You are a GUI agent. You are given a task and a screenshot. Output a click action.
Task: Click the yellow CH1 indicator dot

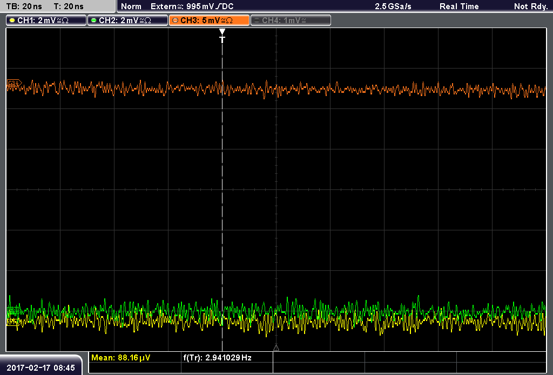[x=12, y=21]
